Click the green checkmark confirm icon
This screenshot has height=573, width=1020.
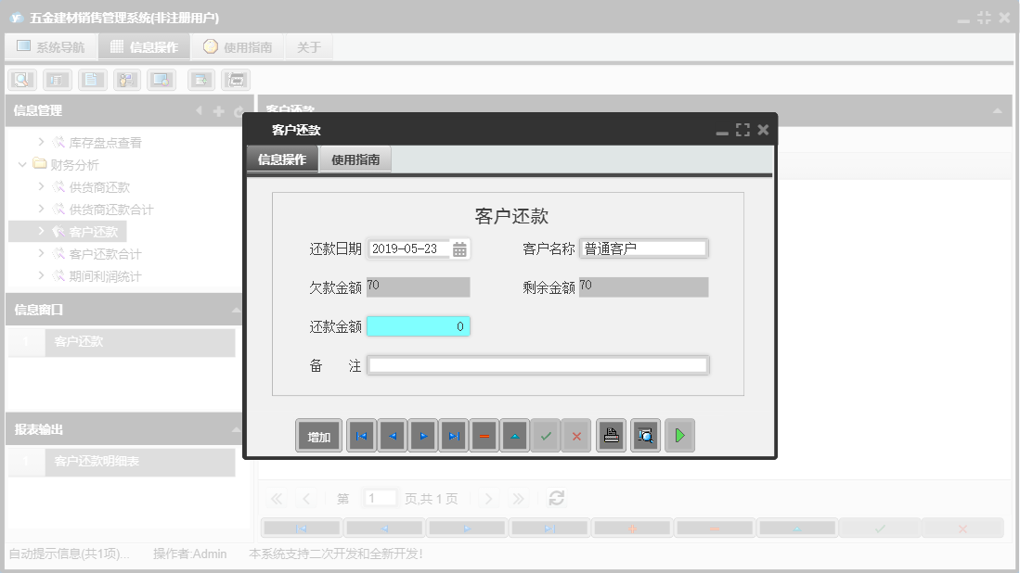546,435
